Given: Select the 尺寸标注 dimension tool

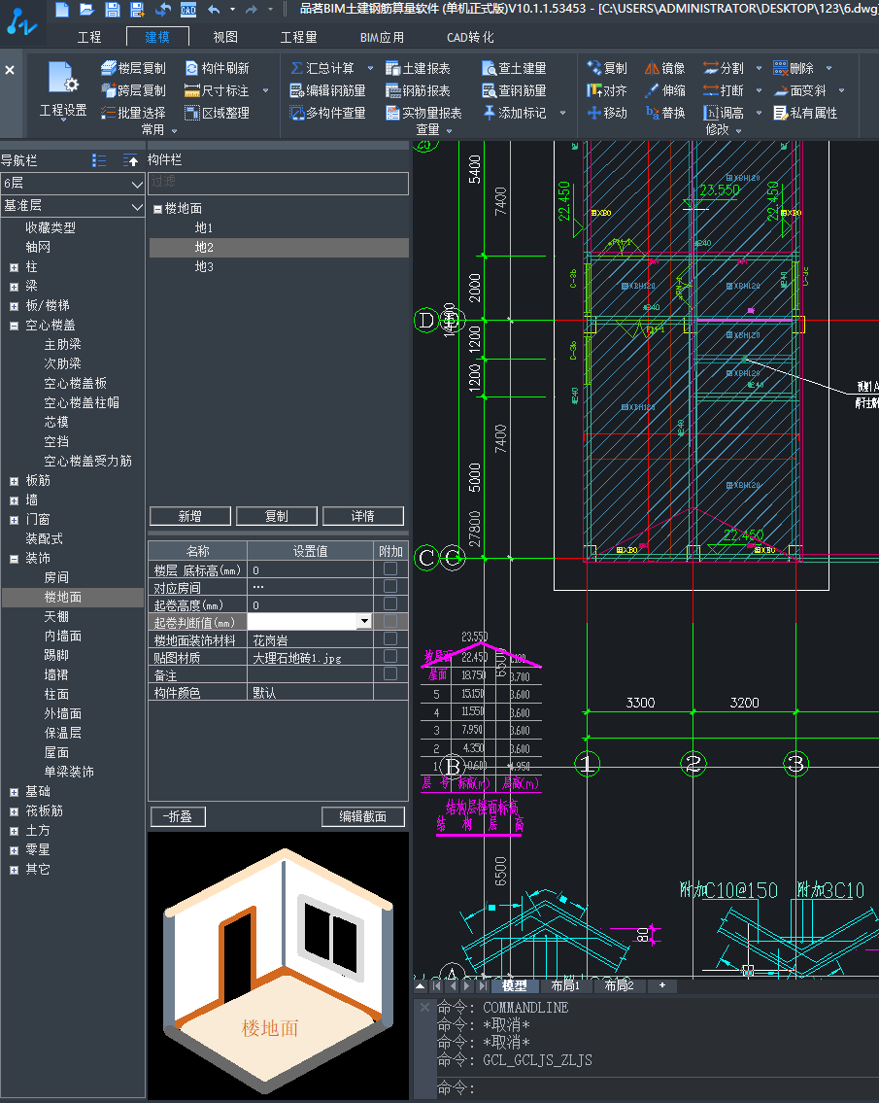Looking at the screenshot, I should click(x=218, y=90).
